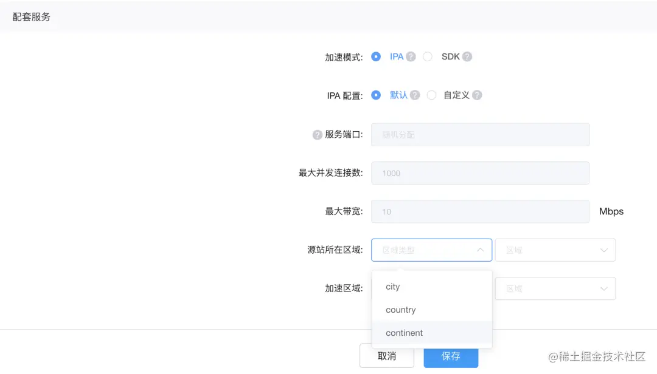Click the 最大带宽 bandwidth input showing 10

point(480,211)
